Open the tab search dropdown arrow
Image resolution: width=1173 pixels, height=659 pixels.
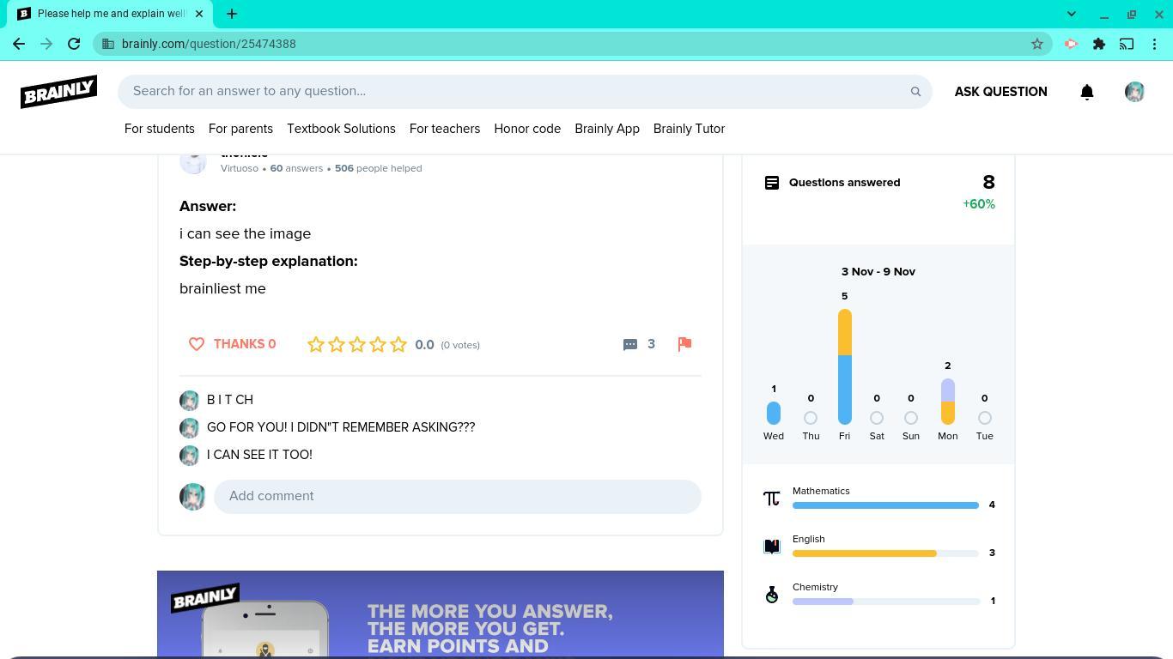1072,14
